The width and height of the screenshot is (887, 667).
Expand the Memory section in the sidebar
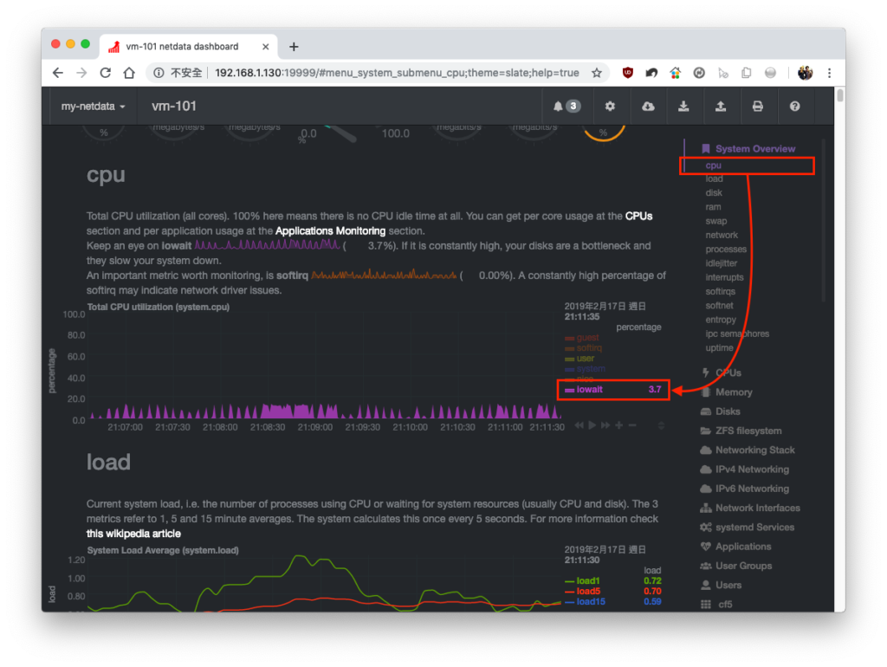(x=733, y=392)
